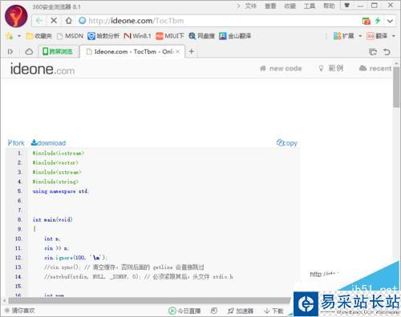The width and height of the screenshot is (401, 317).
Task: Open the 工具 menu
Action: (x=310, y=6)
